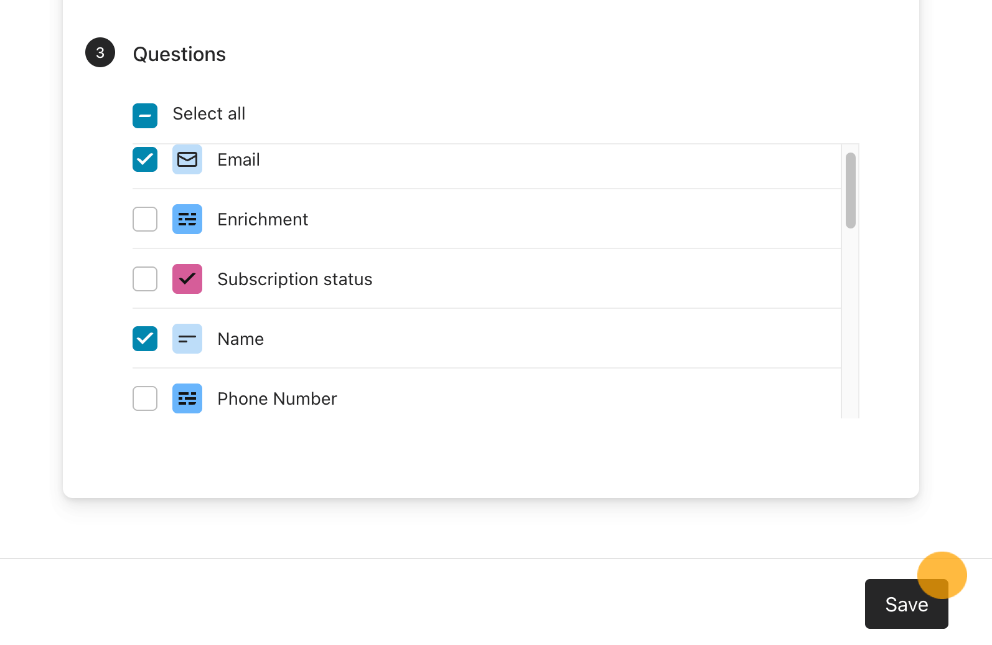992x645 pixels.
Task: Check the Subscription status checkbox
Action: (145, 279)
